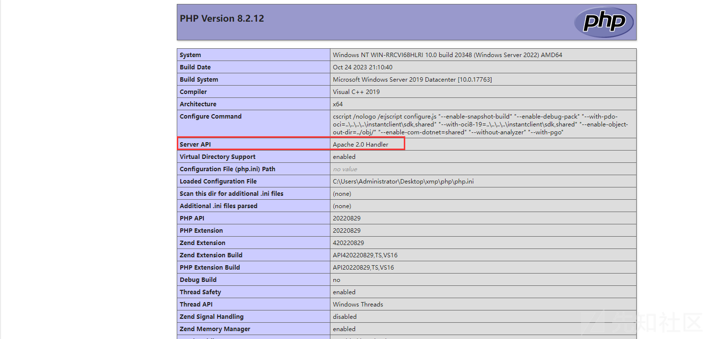Click the 'Zend Memory Manager' label
The width and height of the screenshot is (713, 339).
point(215,329)
